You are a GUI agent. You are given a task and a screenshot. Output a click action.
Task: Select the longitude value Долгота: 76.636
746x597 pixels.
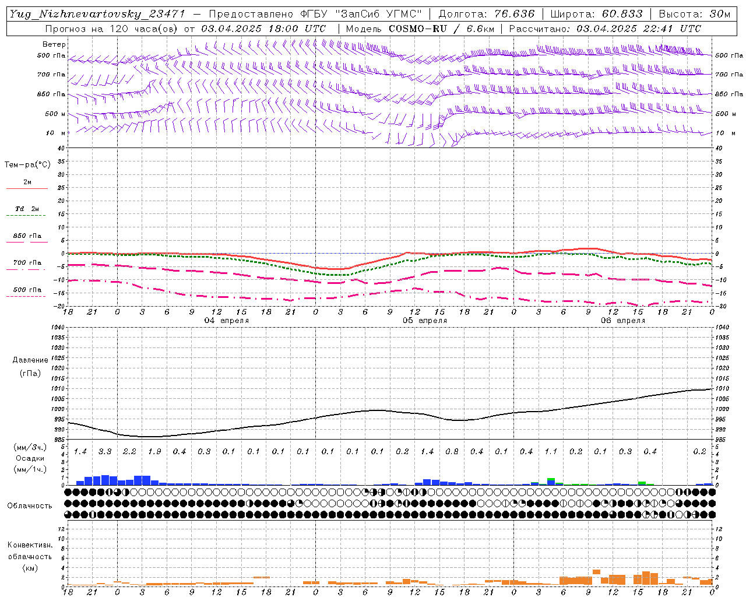pos(486,15)
